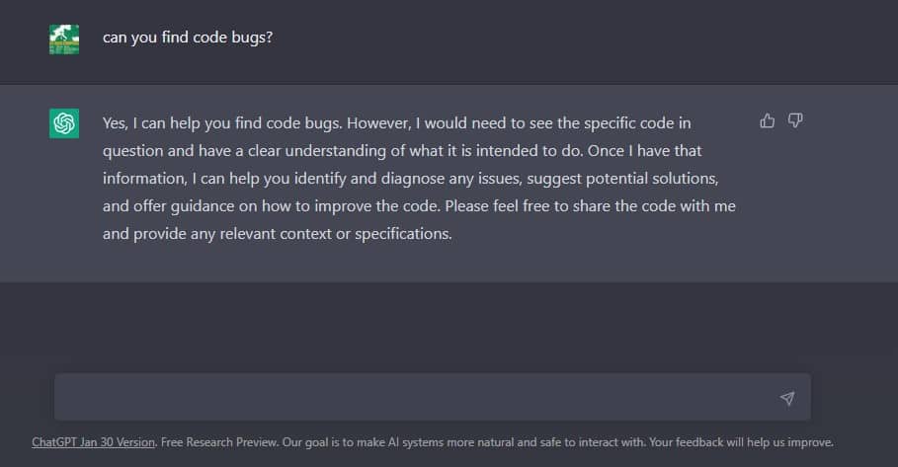Click the thumbs down icon on the response

point(795,120)
